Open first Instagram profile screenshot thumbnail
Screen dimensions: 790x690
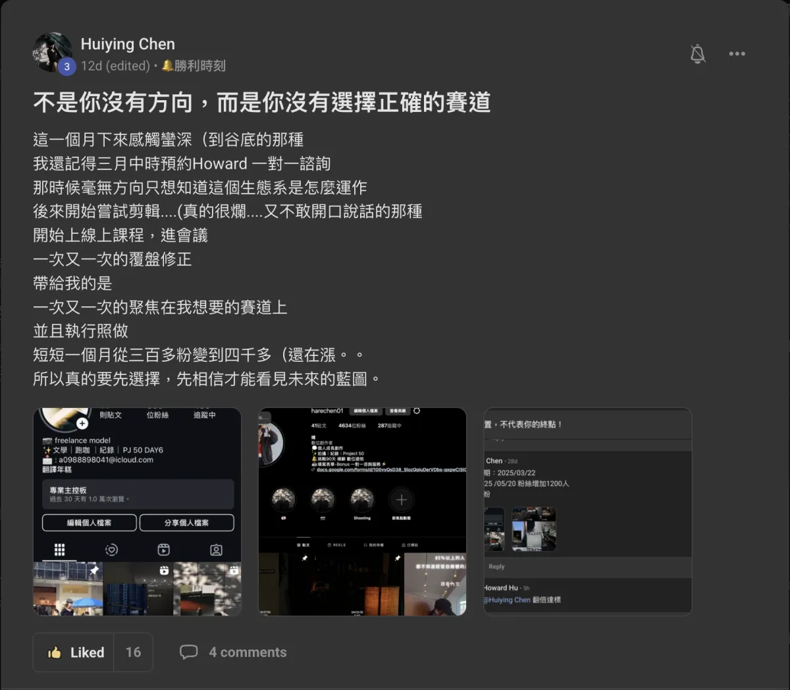pyautogui.click(x=137, y=512)
